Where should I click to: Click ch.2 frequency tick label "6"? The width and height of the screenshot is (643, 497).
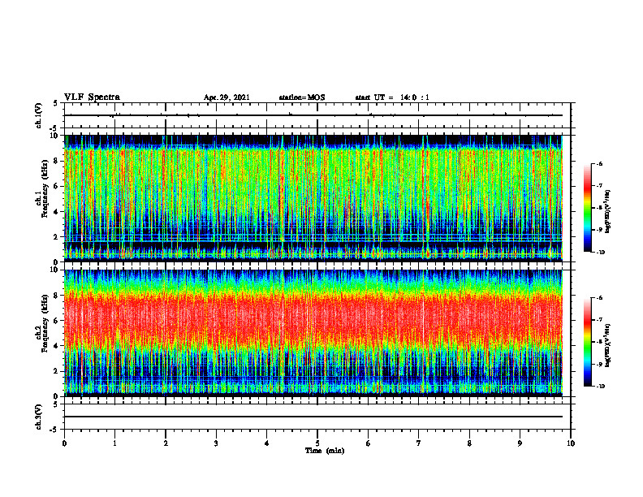point(57,321)
